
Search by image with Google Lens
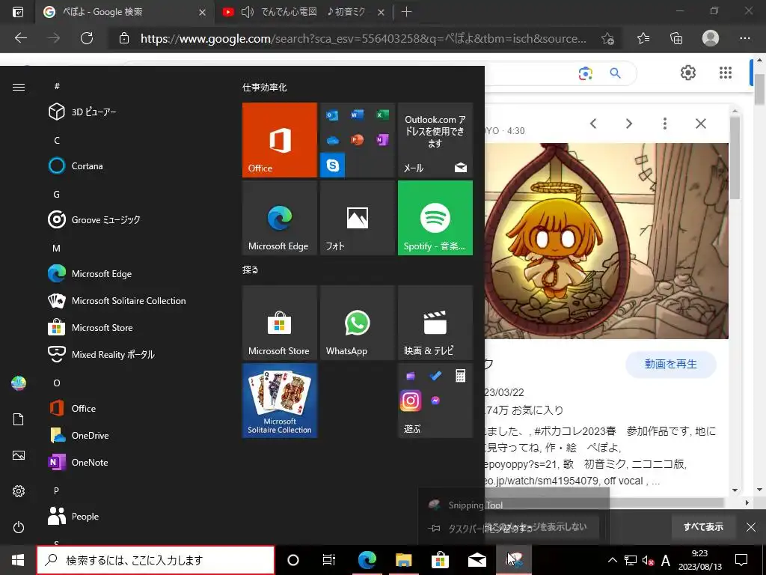[x=585, y=73]
